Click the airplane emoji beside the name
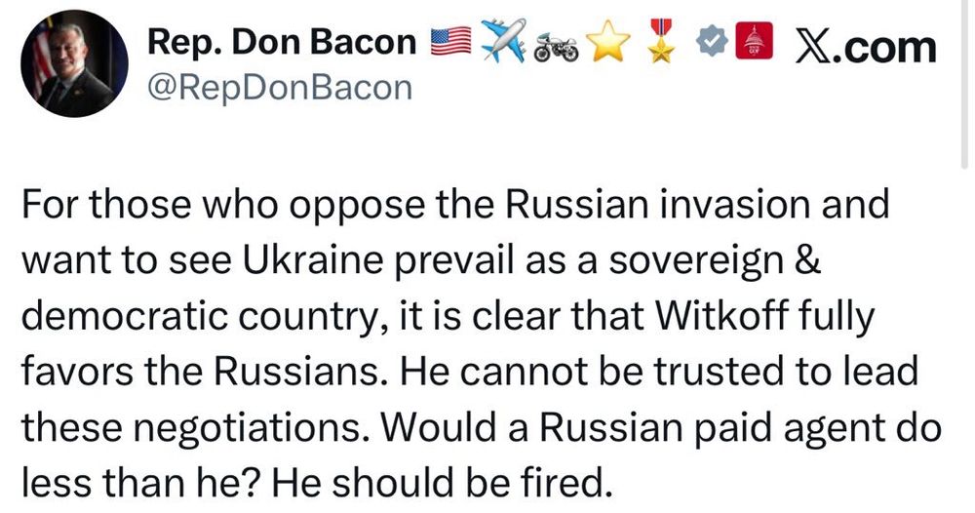 click(504, 40)
